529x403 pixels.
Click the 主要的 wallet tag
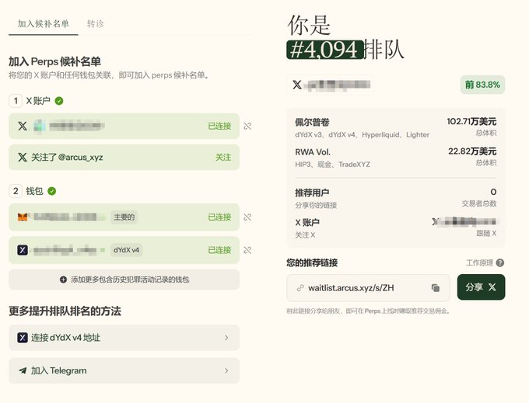124,217
